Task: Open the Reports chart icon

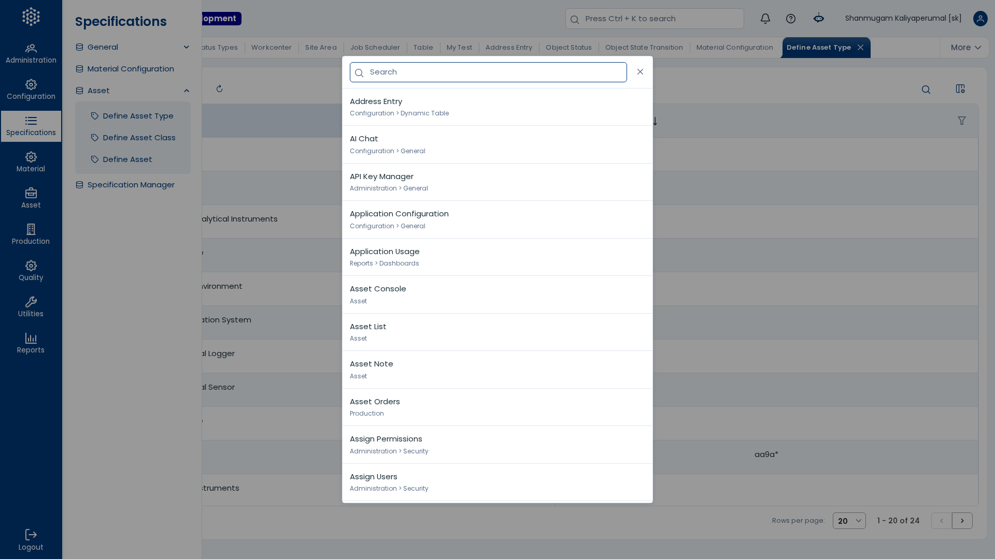Action: [x=31, y=338]
